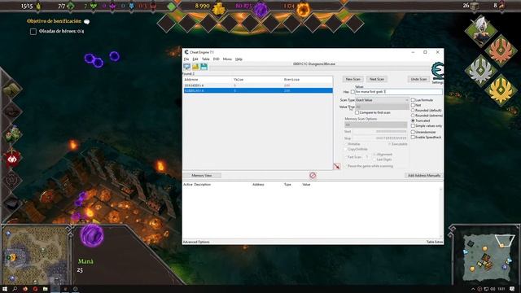Click the orange faction emblem diamond
This screenshot has width=521, height=293.
coord(501,50)
